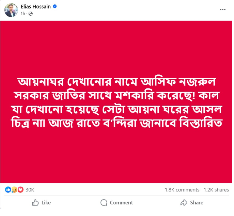Open the three-dot post options menu
This screenshot has height=216, width=234.
click(223, 10)
